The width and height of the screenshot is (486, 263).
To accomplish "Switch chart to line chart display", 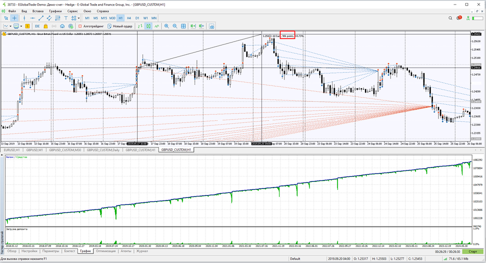I will click(157, 26).
